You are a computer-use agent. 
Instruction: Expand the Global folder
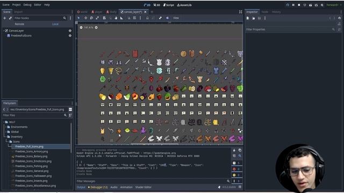(x=6, y=132)
